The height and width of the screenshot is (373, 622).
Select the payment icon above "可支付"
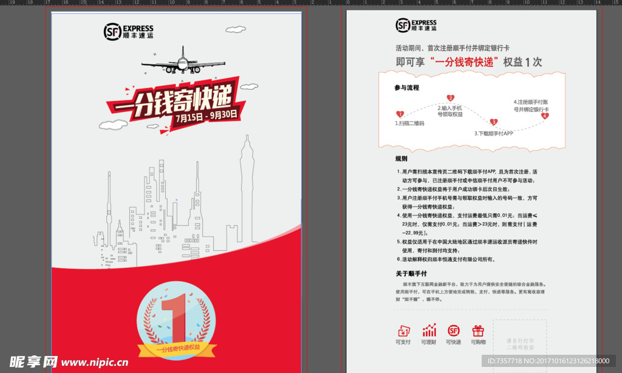tap(403, 330)
